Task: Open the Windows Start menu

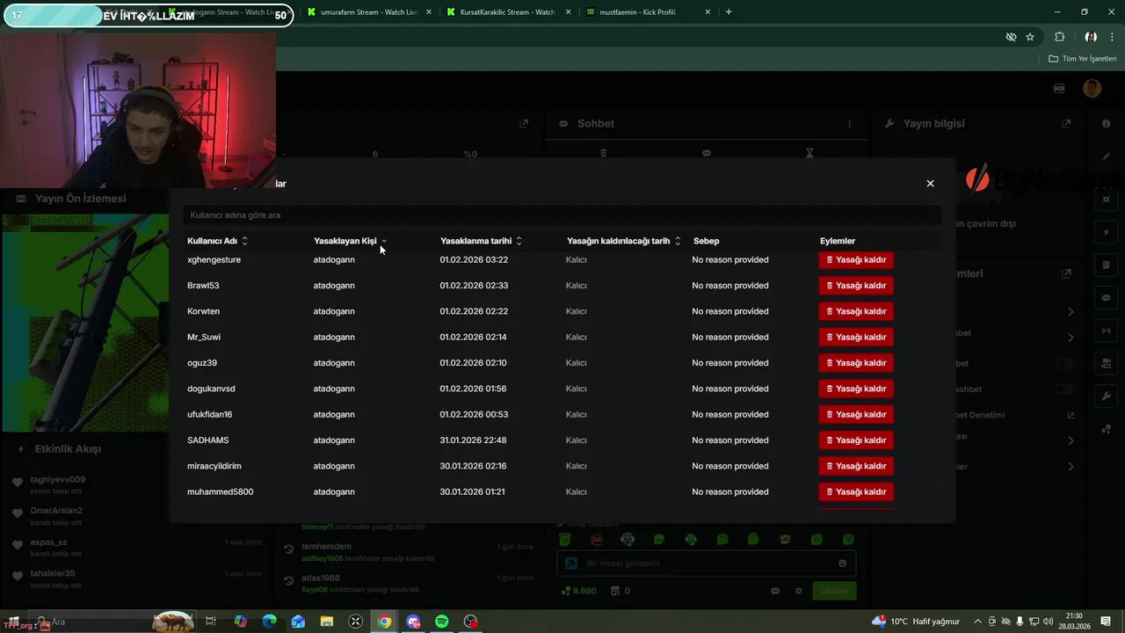Action: [x=13, y=622]
